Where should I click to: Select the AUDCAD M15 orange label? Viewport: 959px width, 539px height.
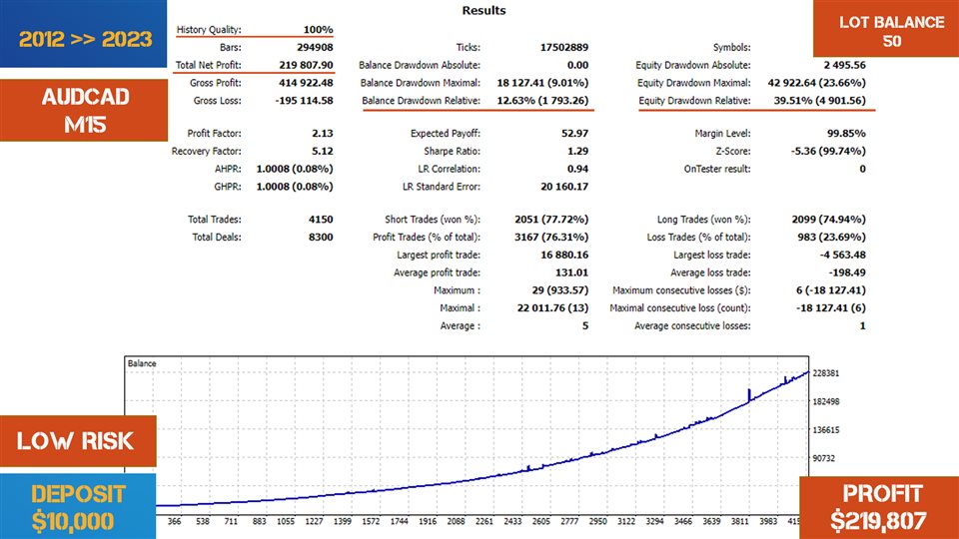click(x=84, y=110)
